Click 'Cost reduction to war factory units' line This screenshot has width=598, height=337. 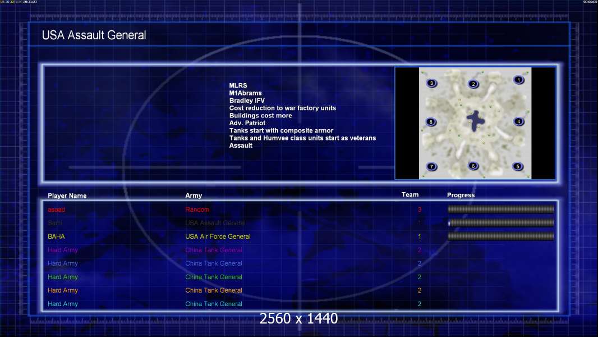(x=283, y=108)
